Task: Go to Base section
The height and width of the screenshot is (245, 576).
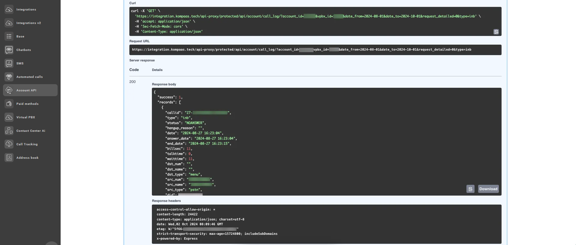Action: click(x=30, y=36)
